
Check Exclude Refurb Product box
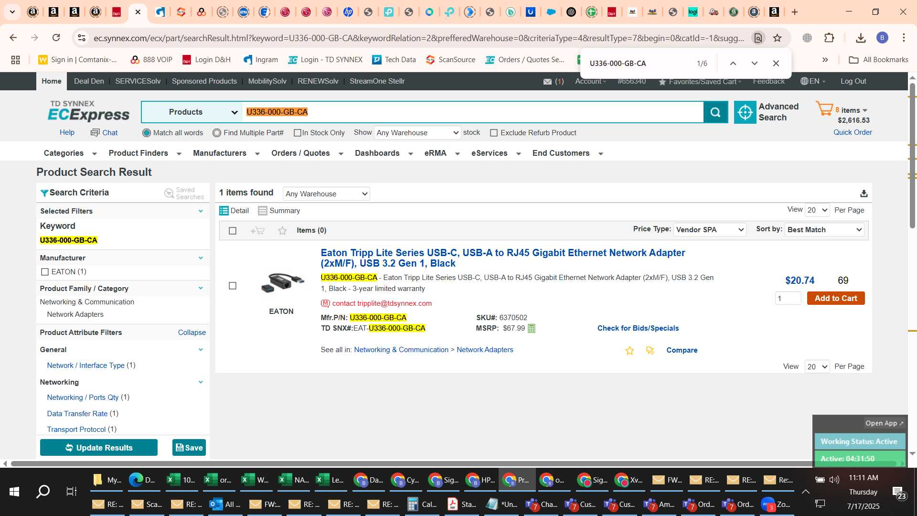coord(494,133)
